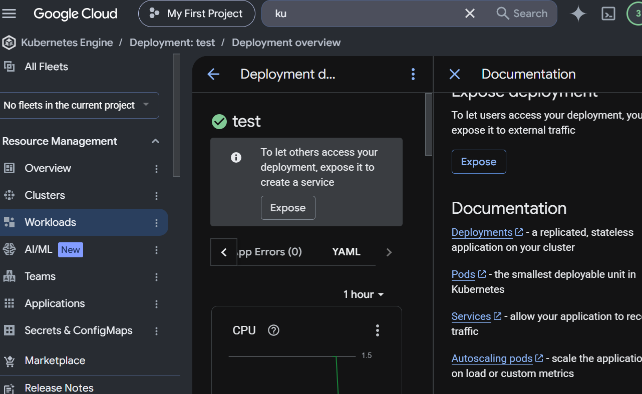Switch to the App Errors (0) tab
The height and width of the screenshot is (394, 642).
point(270,252)
